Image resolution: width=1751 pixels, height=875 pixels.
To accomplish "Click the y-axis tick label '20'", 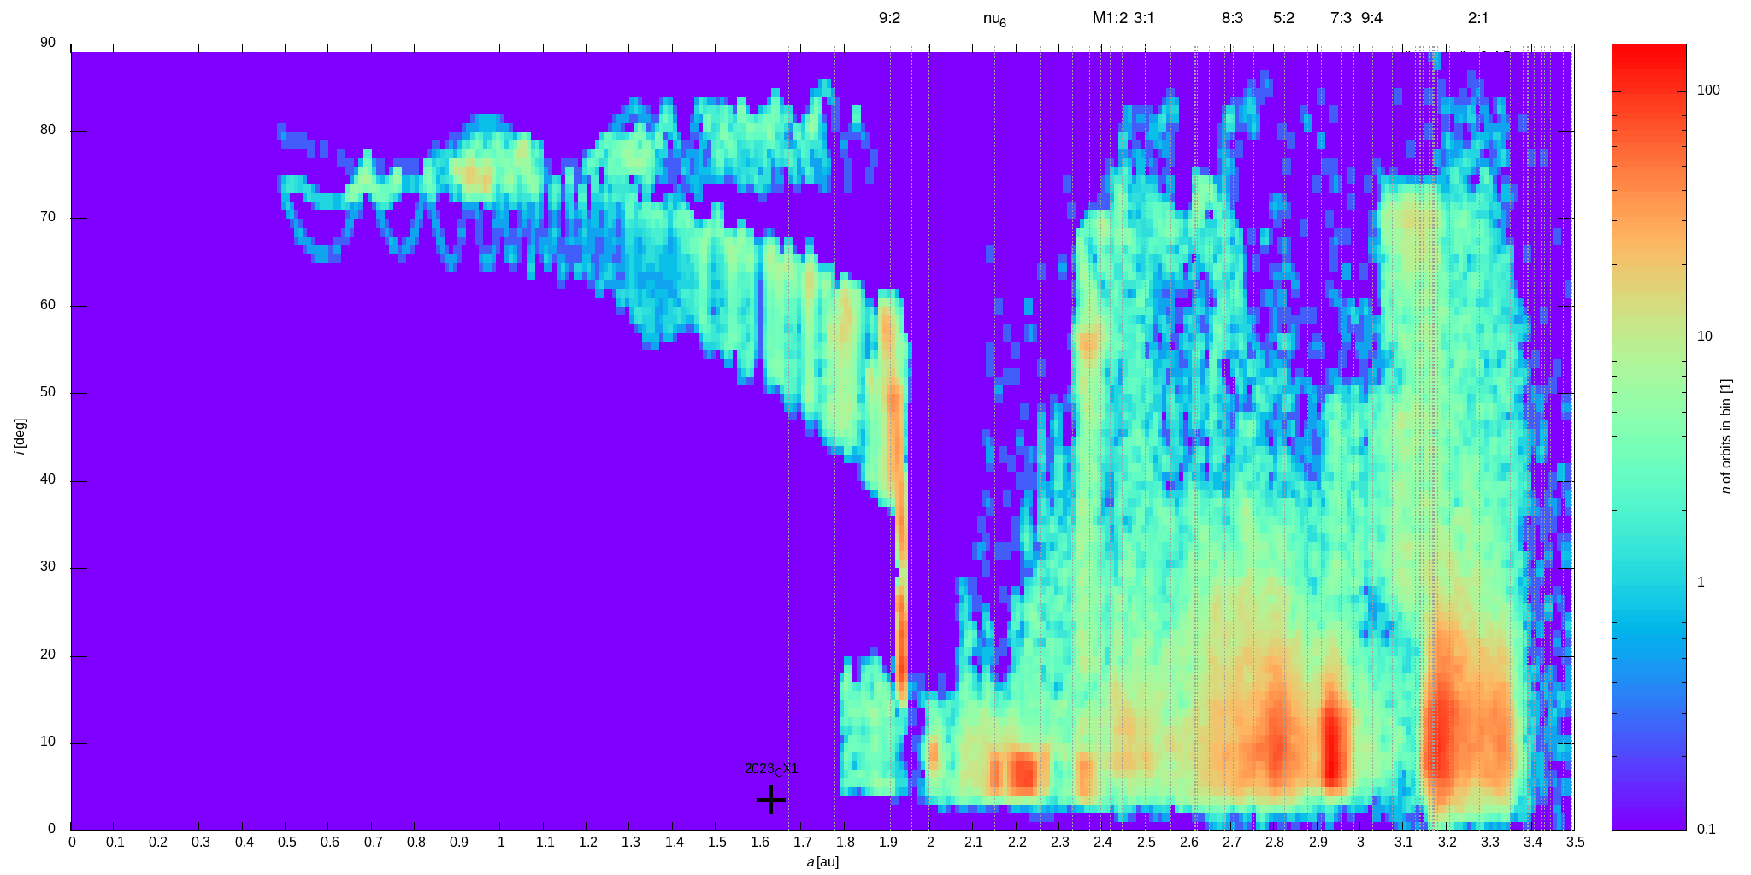I will click(47, 655).
